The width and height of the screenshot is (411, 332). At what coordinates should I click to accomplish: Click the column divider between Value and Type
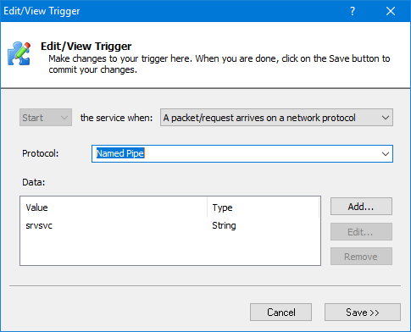pyautogui.click(x=207, y=207)
